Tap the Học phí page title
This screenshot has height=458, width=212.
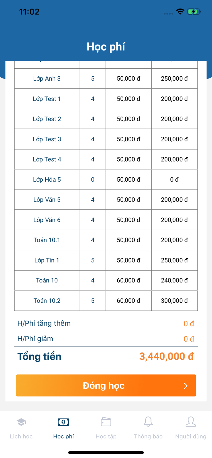click(x=106, y=47)
